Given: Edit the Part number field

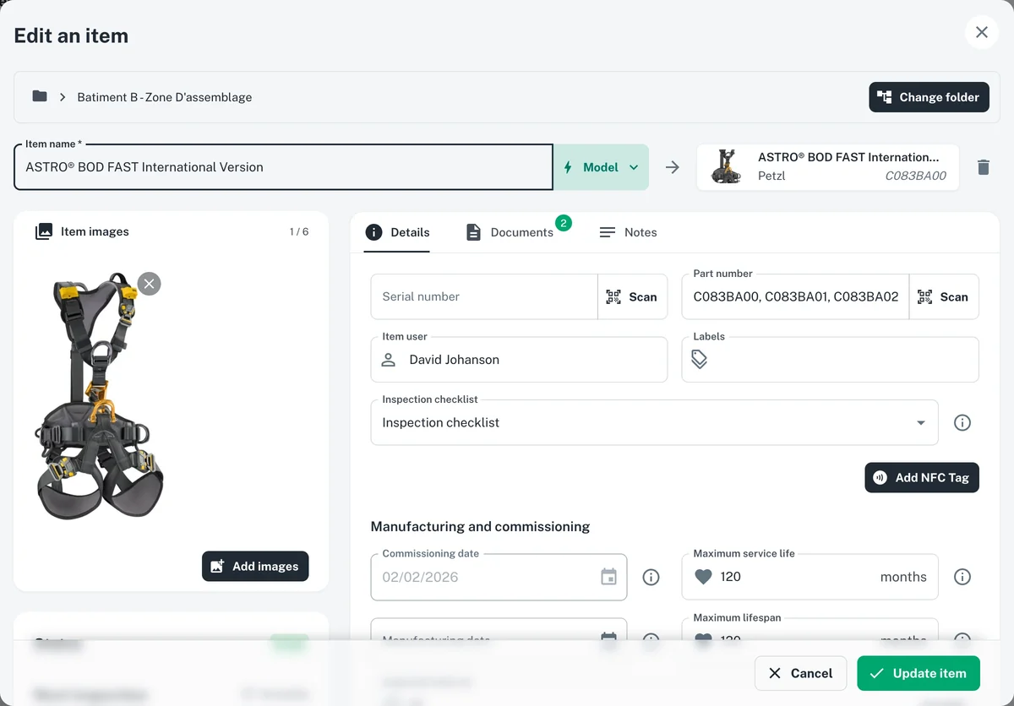Looking at the screenshot, I should coord(795,296).
